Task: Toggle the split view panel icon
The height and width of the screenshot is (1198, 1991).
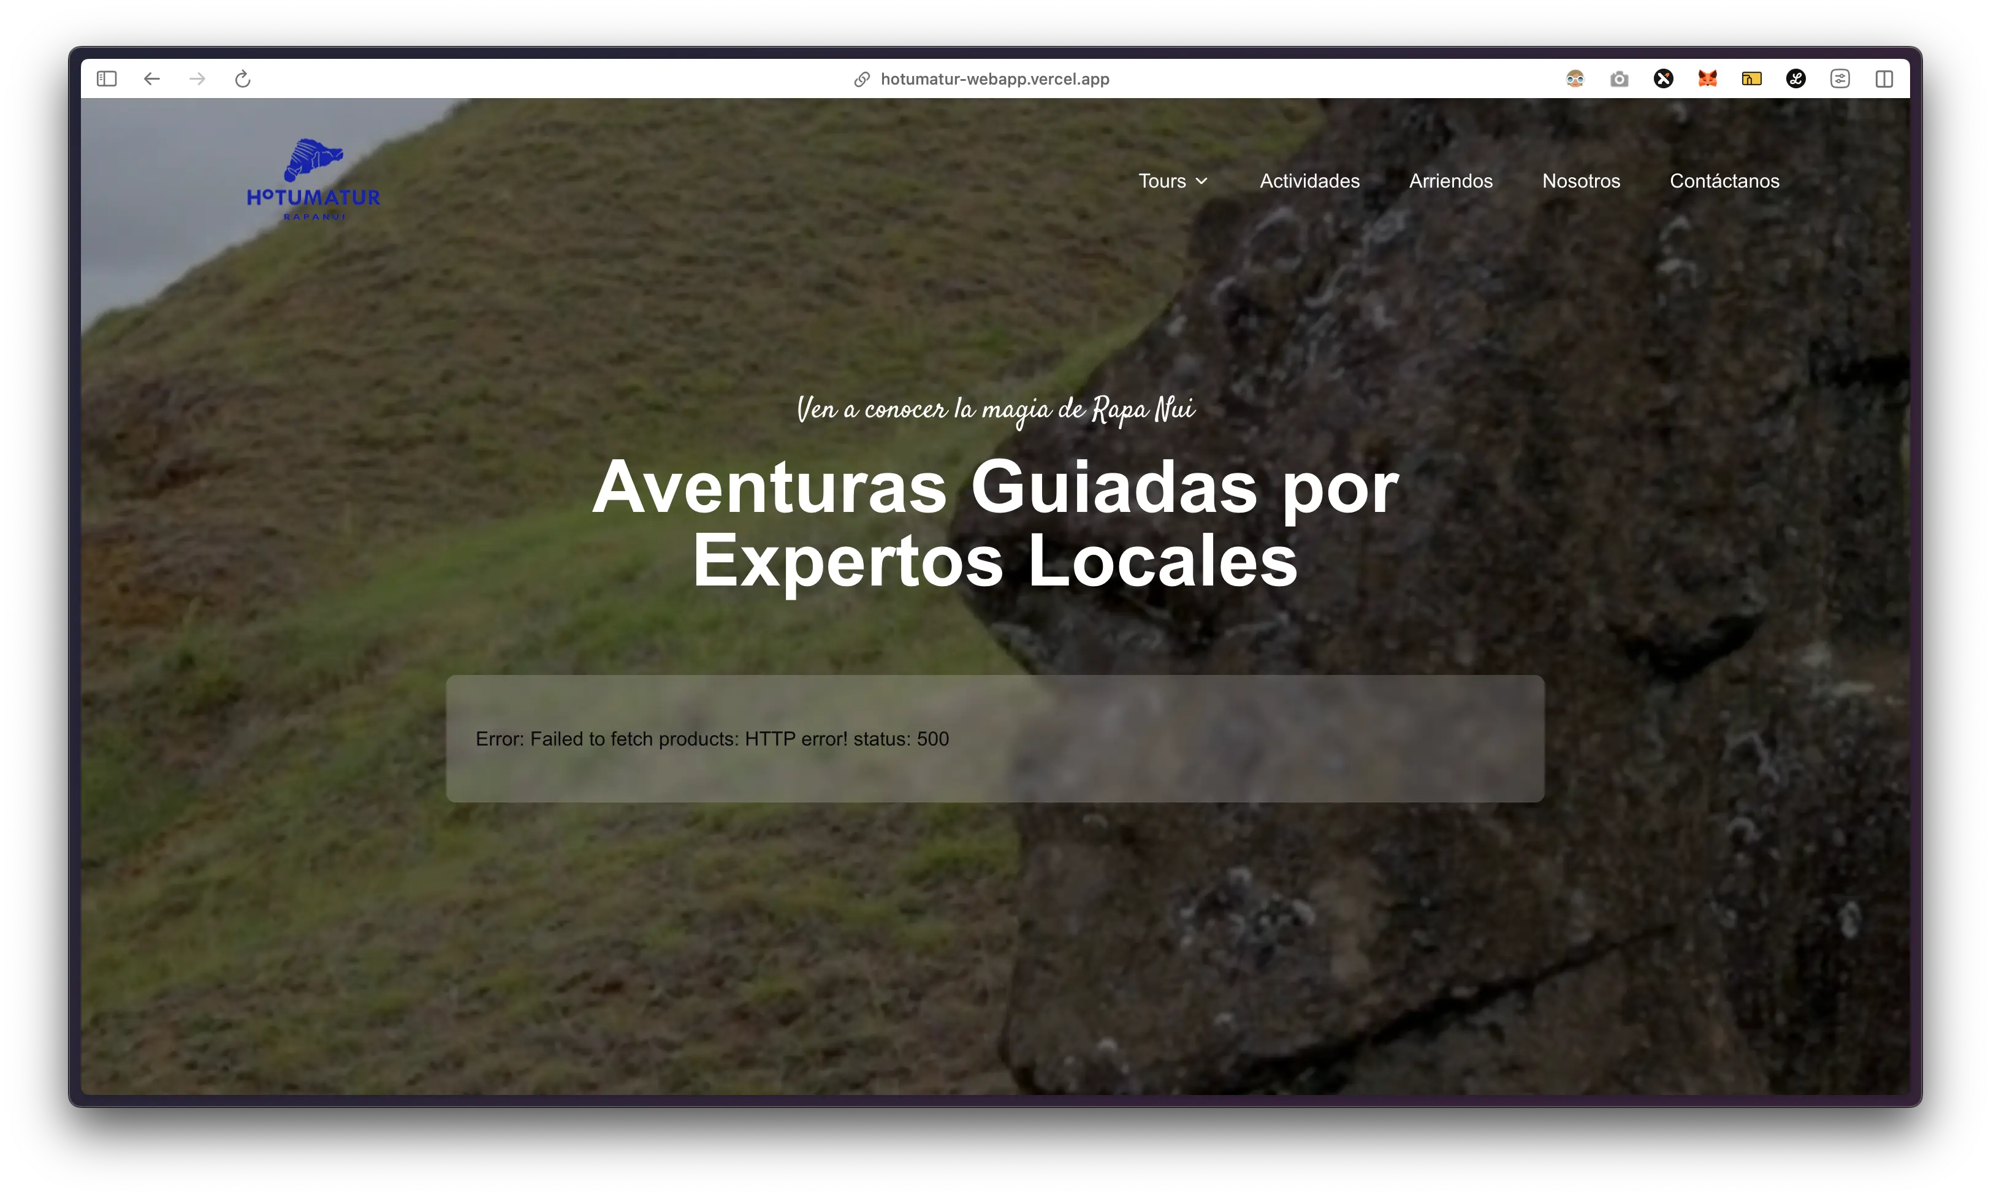Action: click(x=1884, y=78)
